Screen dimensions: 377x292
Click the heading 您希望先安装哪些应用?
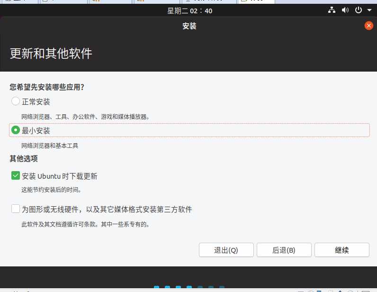tap(47, 87)
